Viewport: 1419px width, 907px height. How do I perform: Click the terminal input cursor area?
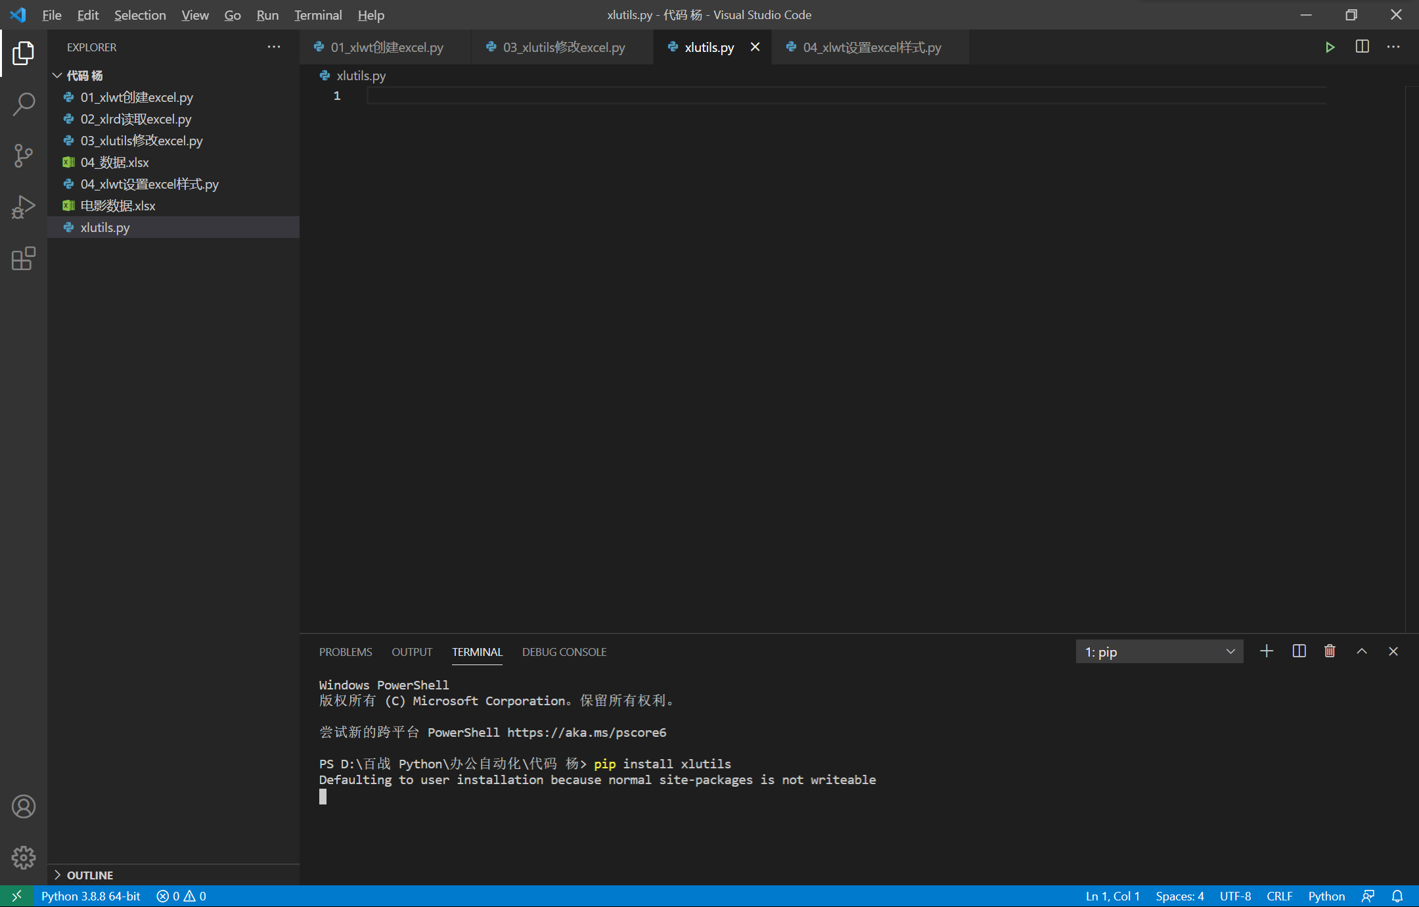pos(323,797)
